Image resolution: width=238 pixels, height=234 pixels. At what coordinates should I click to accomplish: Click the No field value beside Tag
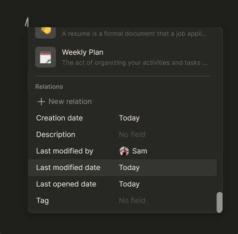(132, 200)
